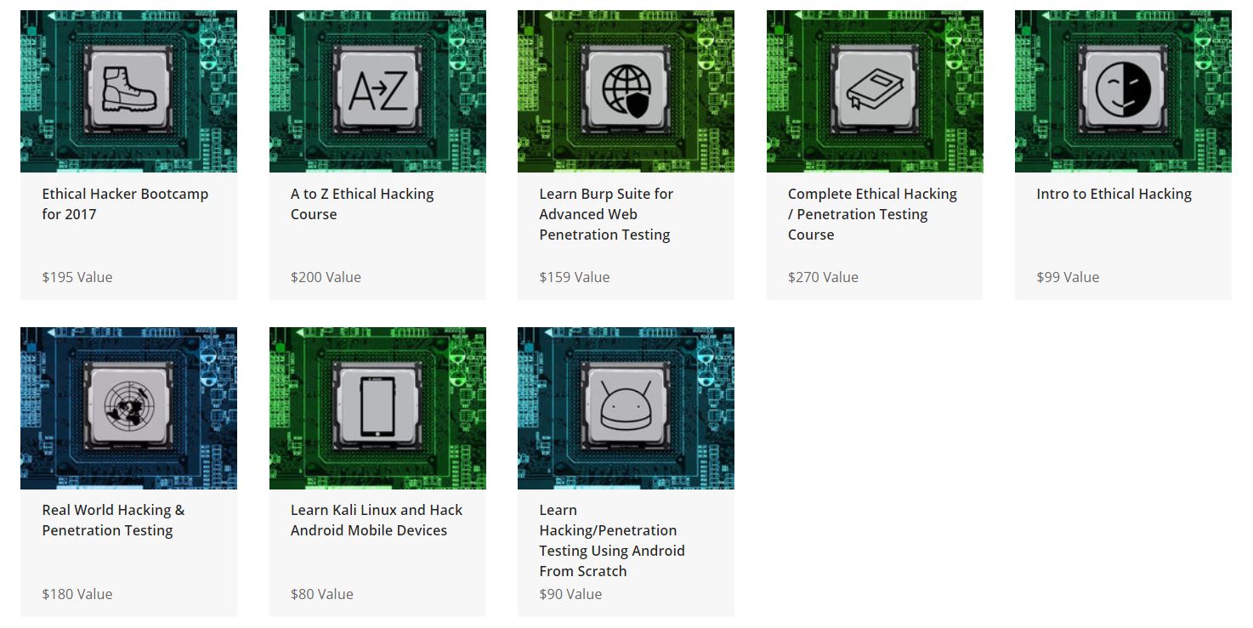Click the $159 Value price text
This screenshot has width=1253, height=628.
(575, 277)
